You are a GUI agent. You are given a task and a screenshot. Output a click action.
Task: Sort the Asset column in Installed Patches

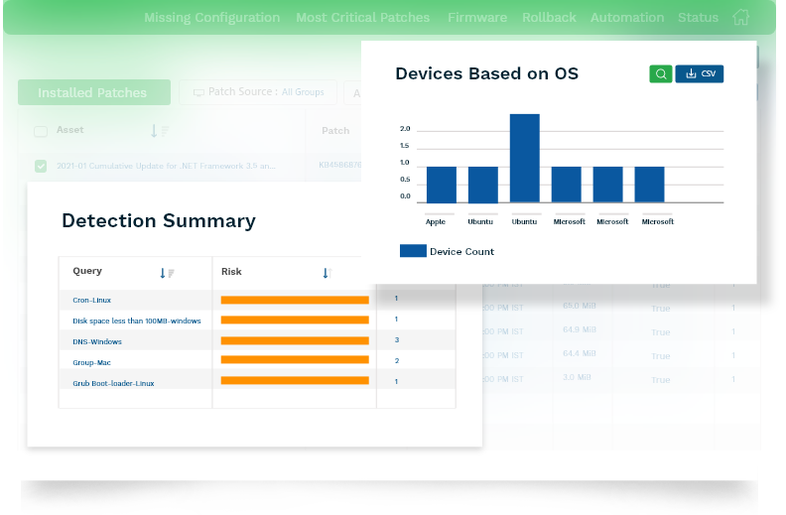pos(160,131)
